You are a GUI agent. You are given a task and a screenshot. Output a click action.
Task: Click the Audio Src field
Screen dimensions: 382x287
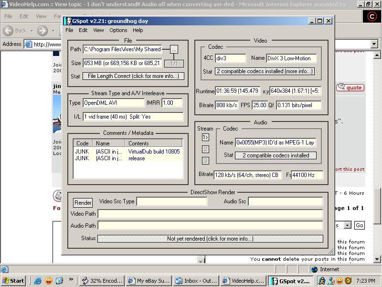coord(286,201)
